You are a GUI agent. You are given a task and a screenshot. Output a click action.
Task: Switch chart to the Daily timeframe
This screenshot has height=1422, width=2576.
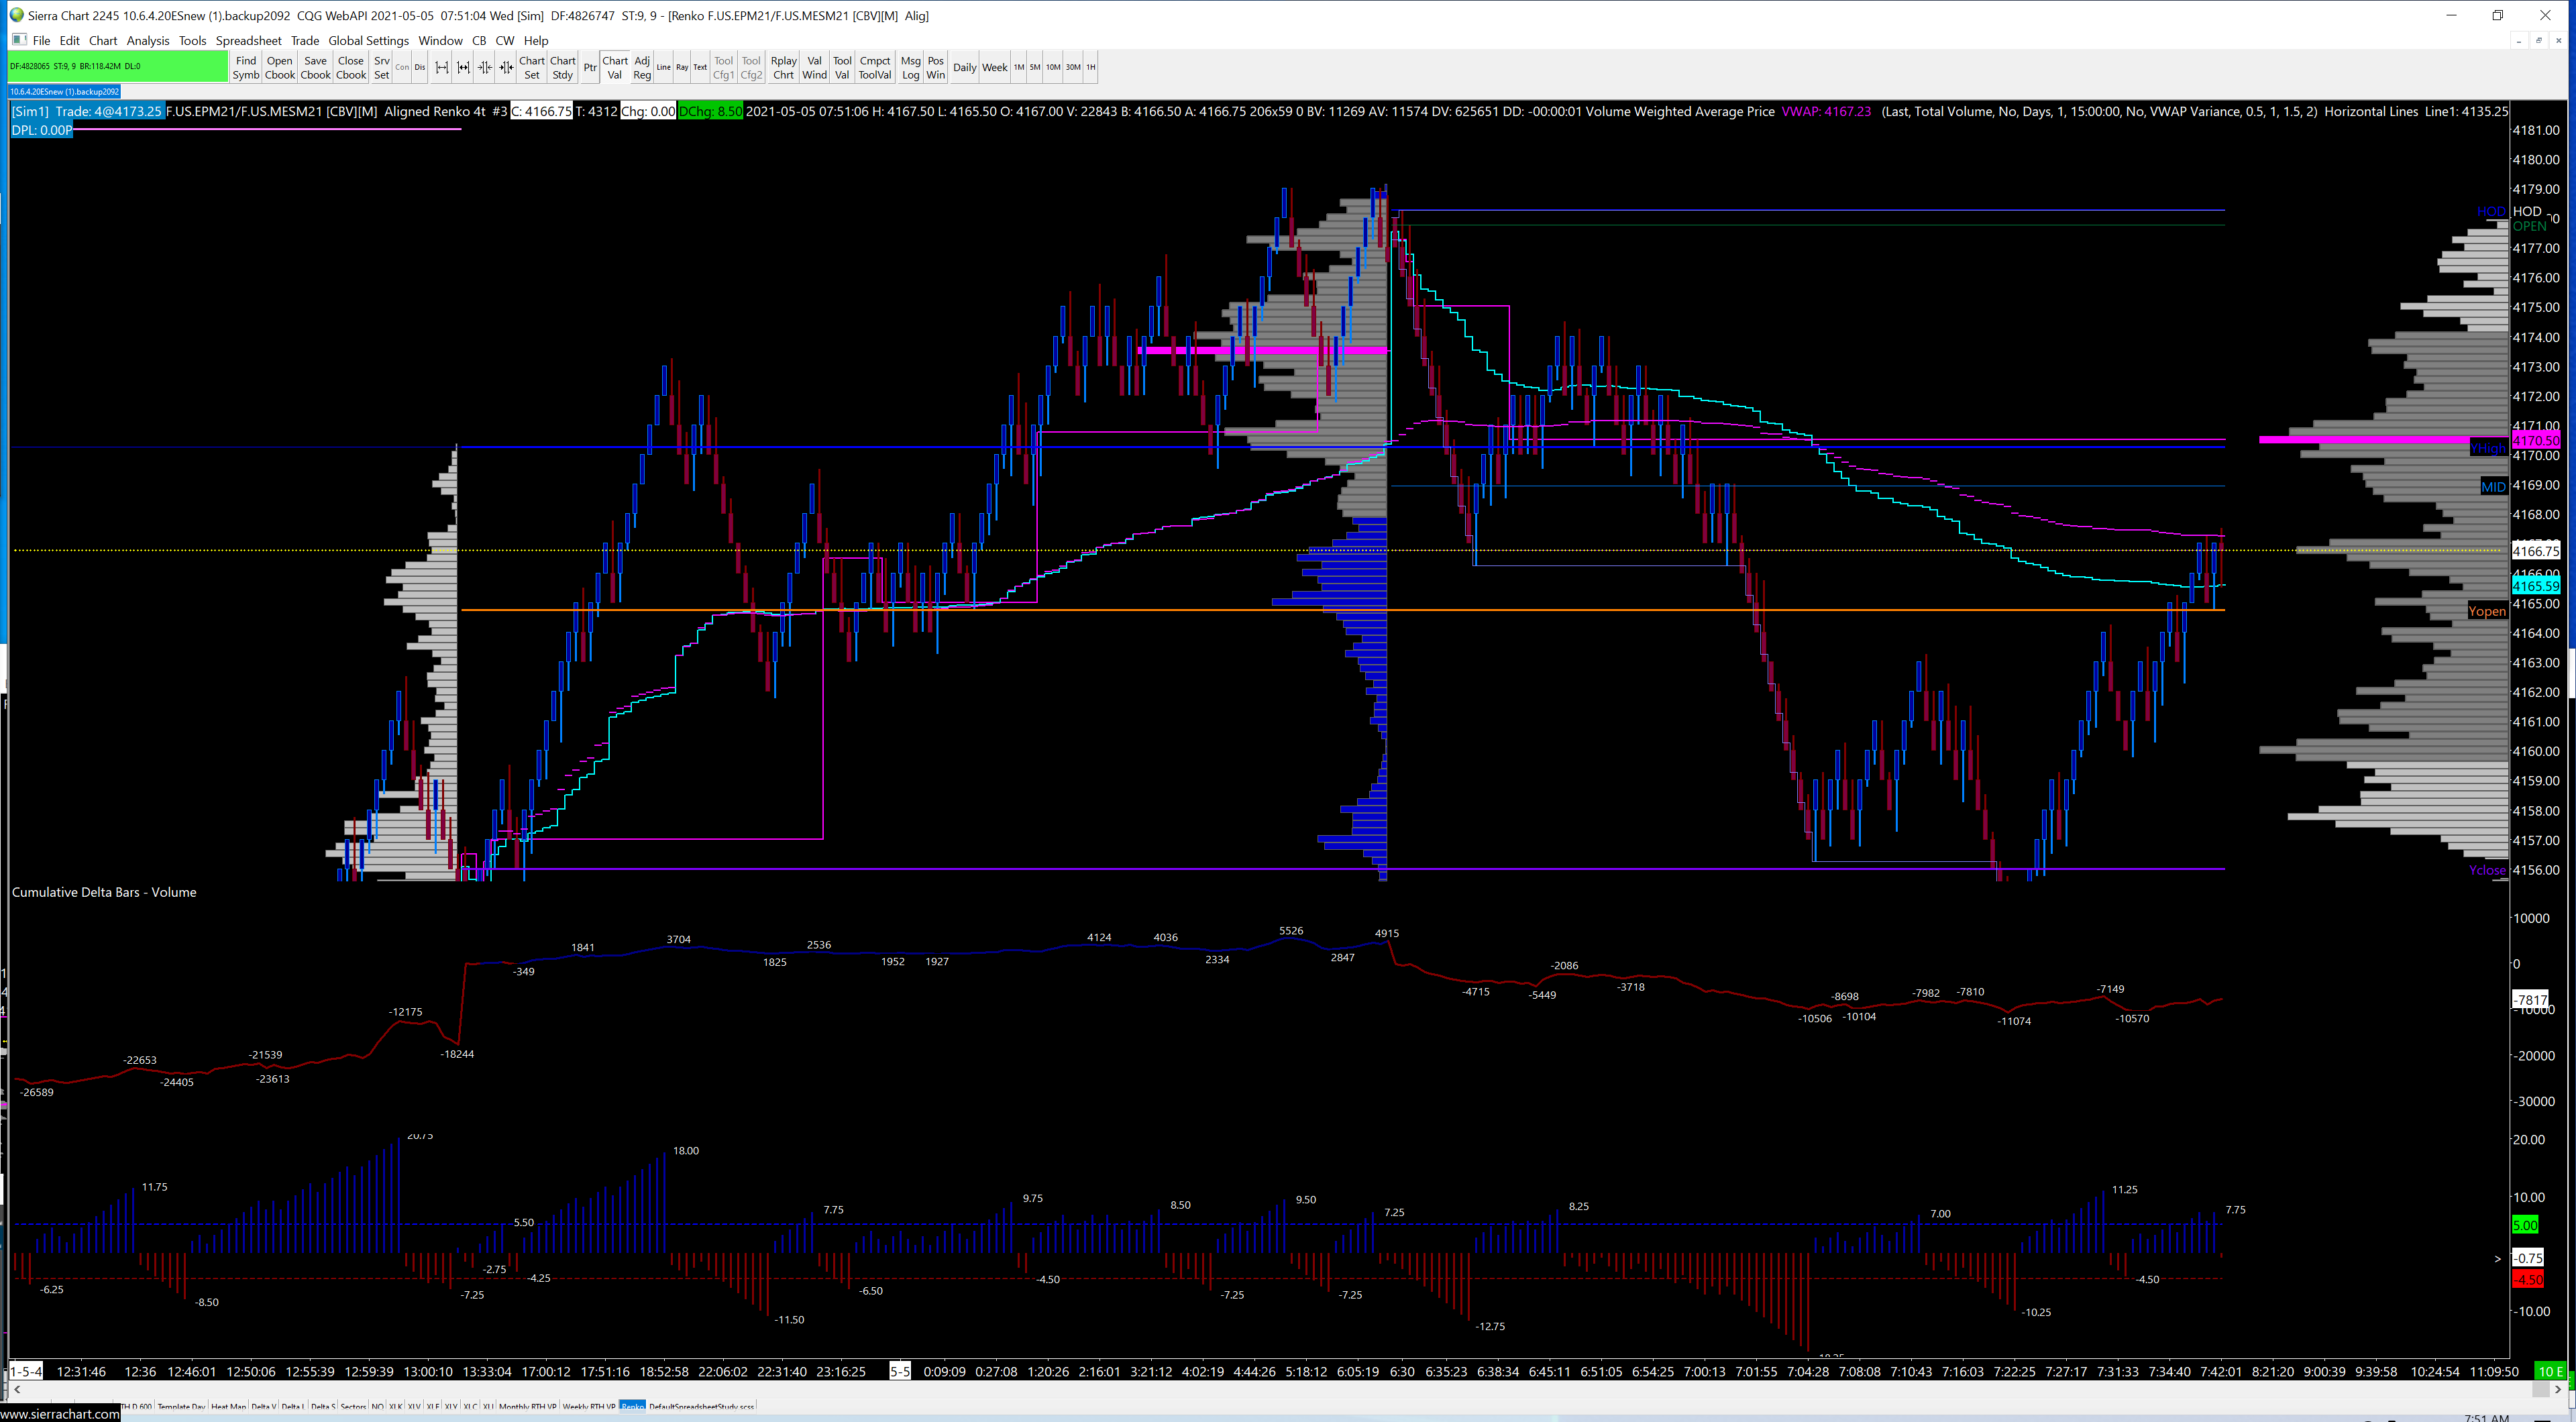point(964,67)
